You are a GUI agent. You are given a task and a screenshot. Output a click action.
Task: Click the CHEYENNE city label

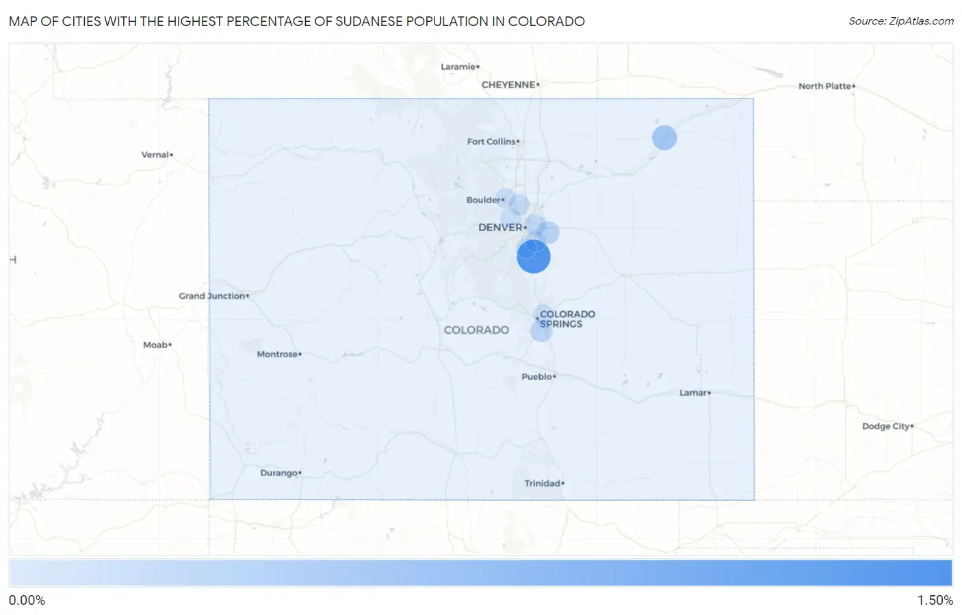(508, 85)
